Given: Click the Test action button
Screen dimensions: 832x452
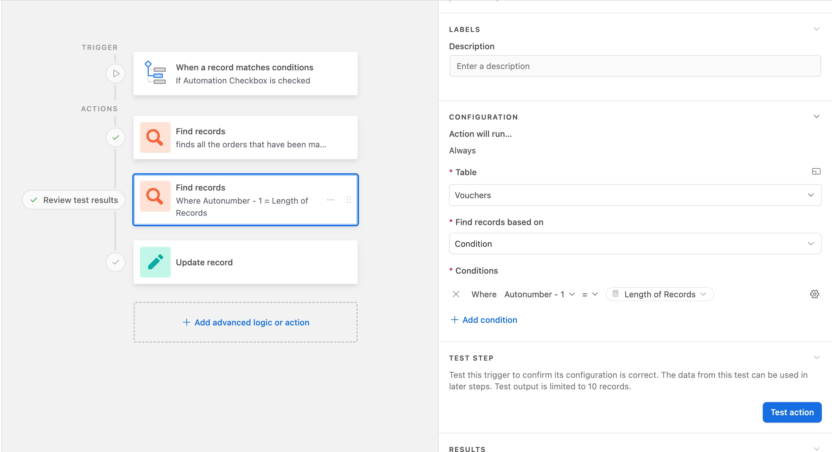Looking at the screenshot, I should tap(792, 412).
